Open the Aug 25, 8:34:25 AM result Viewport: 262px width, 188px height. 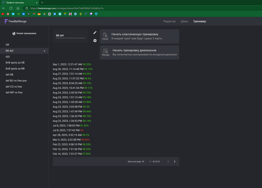(72, 83)
